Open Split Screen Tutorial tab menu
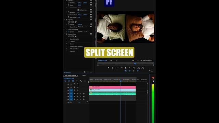Image resolution: width=219 pixels, height=123 pixels. (x=78, y=76)
